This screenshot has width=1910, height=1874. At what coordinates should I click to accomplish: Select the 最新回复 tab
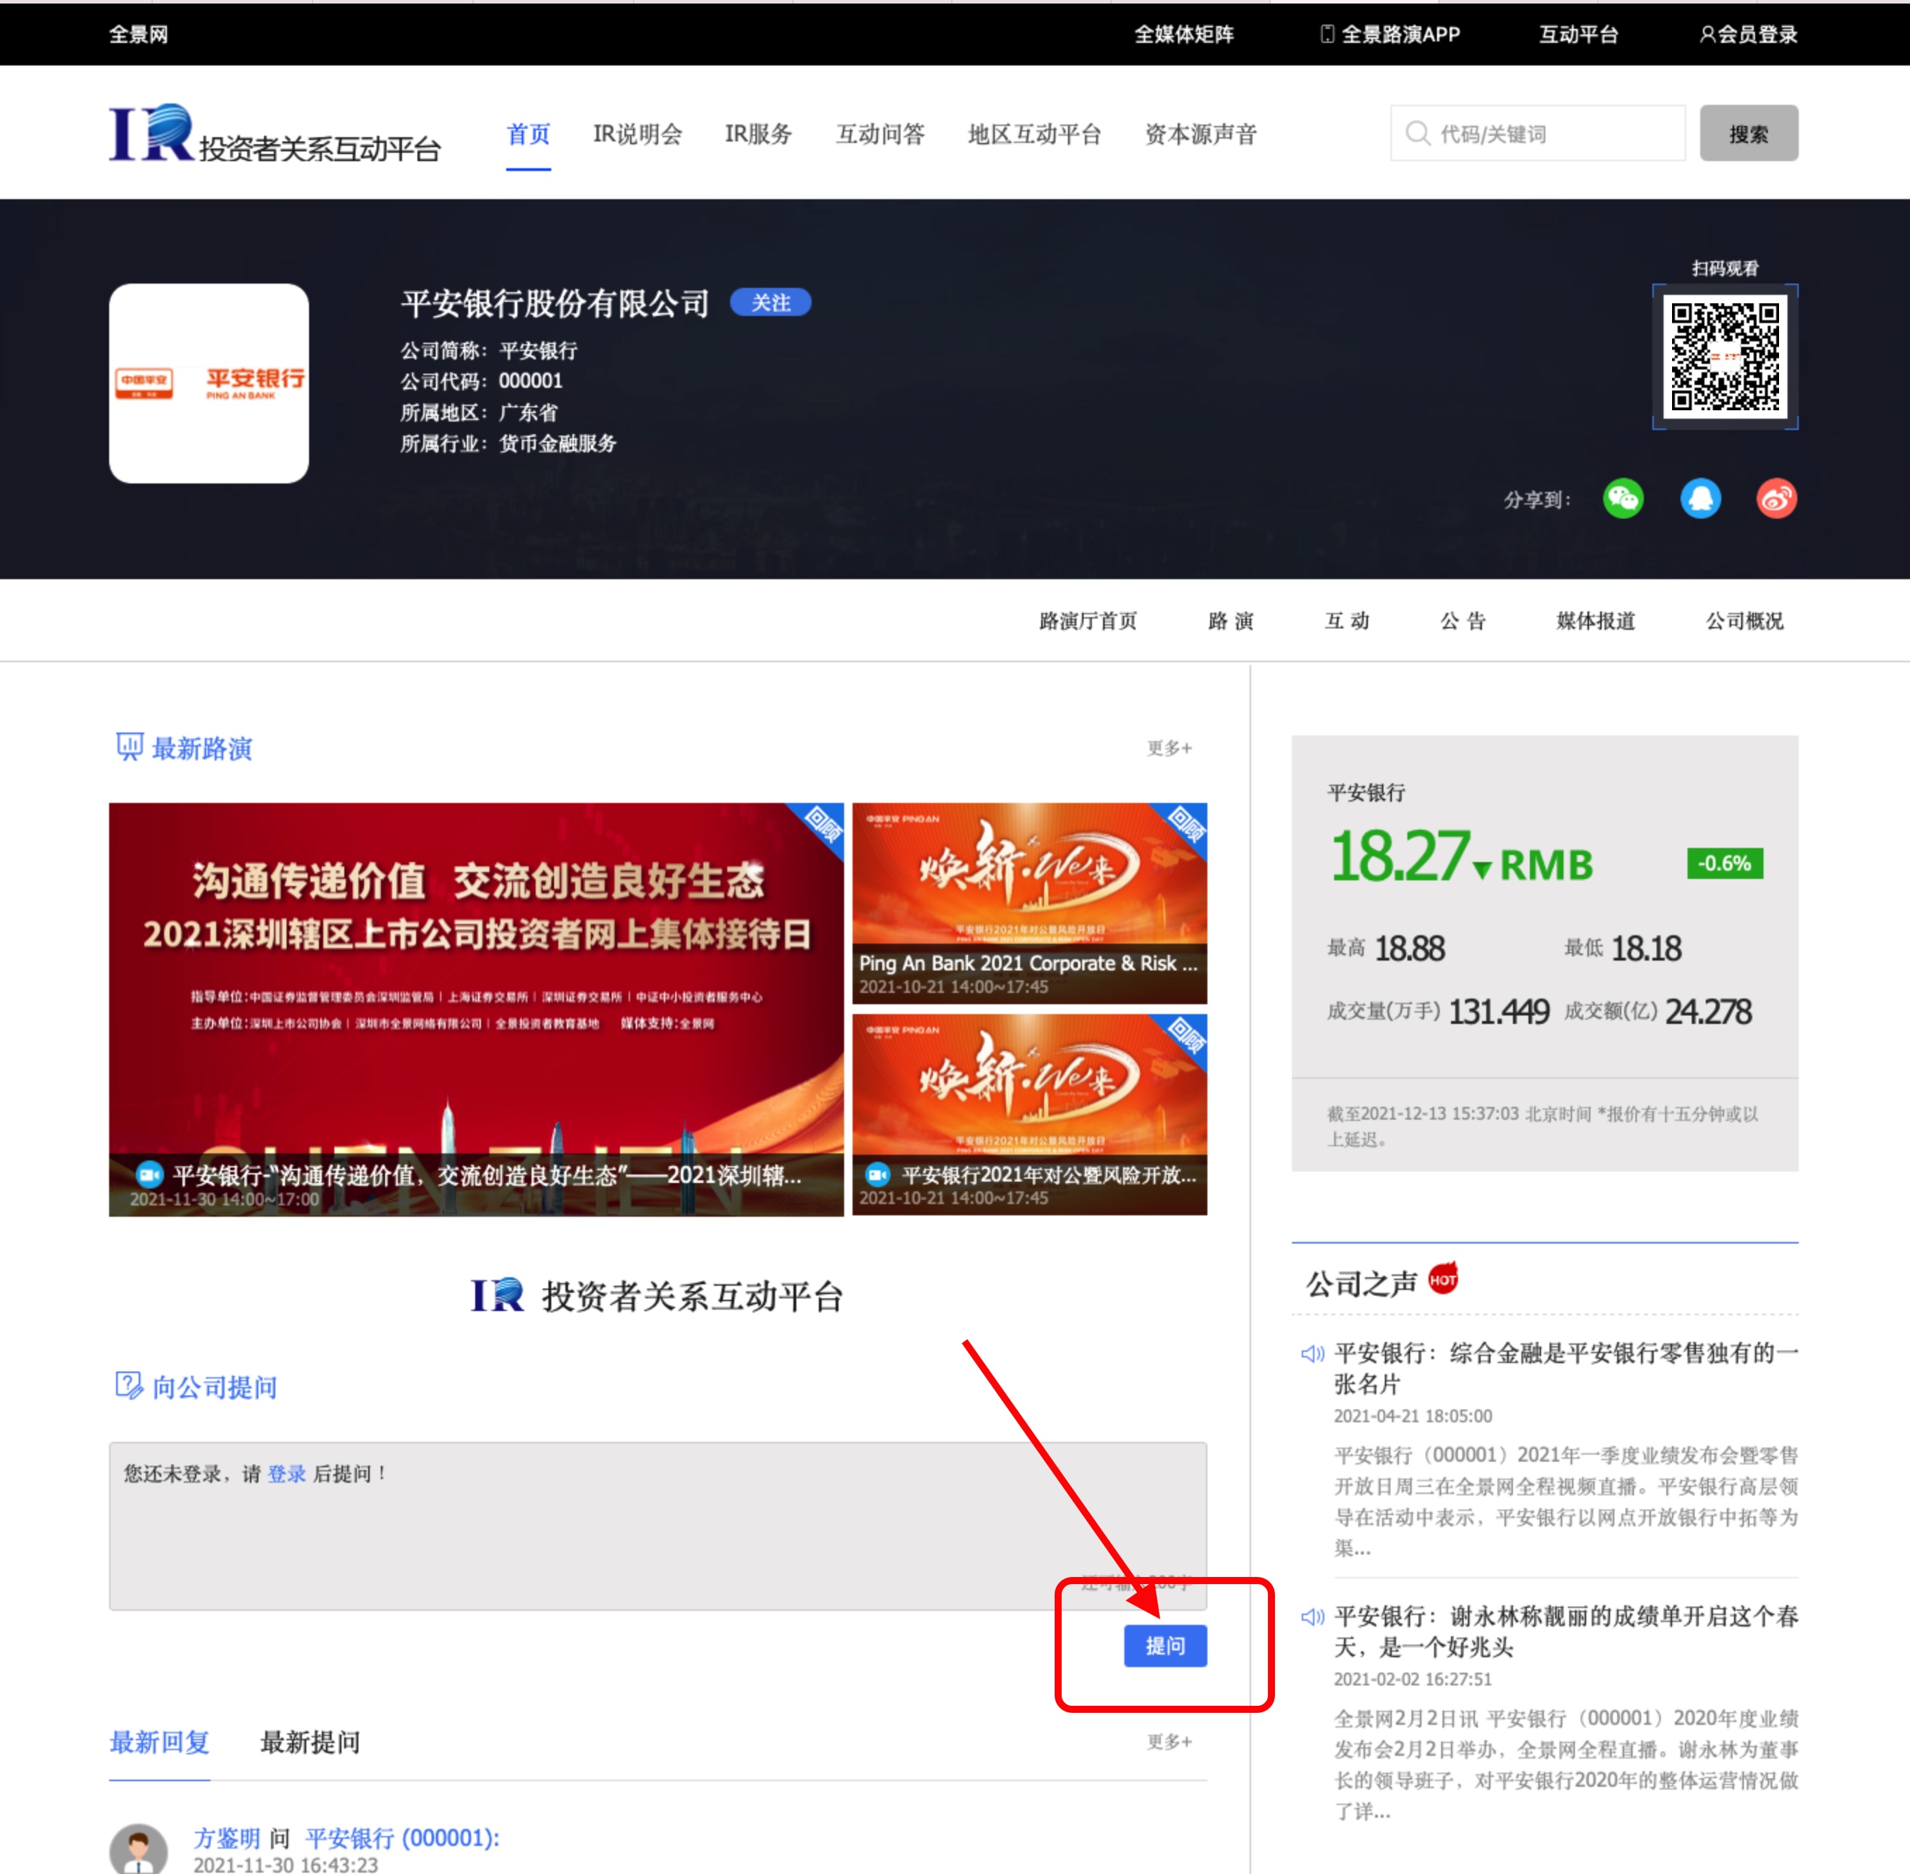(x=160, y=1742)
